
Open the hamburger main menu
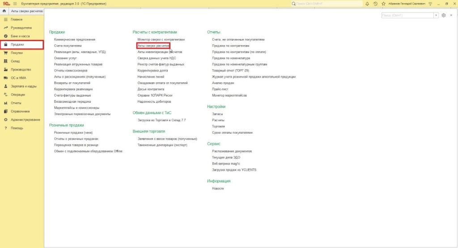tap(15, 3)
